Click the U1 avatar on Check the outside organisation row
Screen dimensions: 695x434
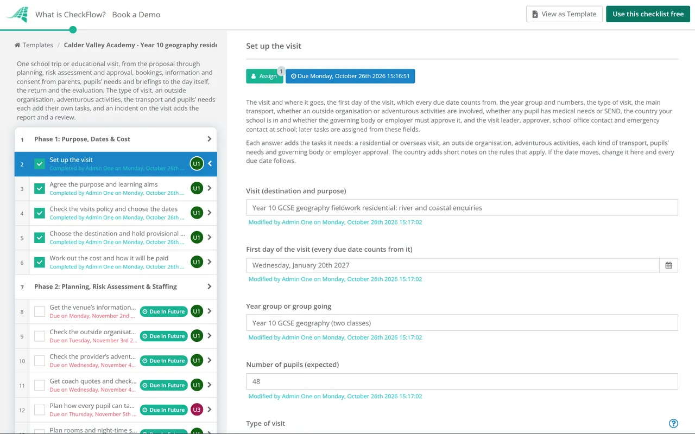[x=197, y=336]
